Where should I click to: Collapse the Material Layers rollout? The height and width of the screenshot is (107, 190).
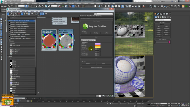pos(96,21)
